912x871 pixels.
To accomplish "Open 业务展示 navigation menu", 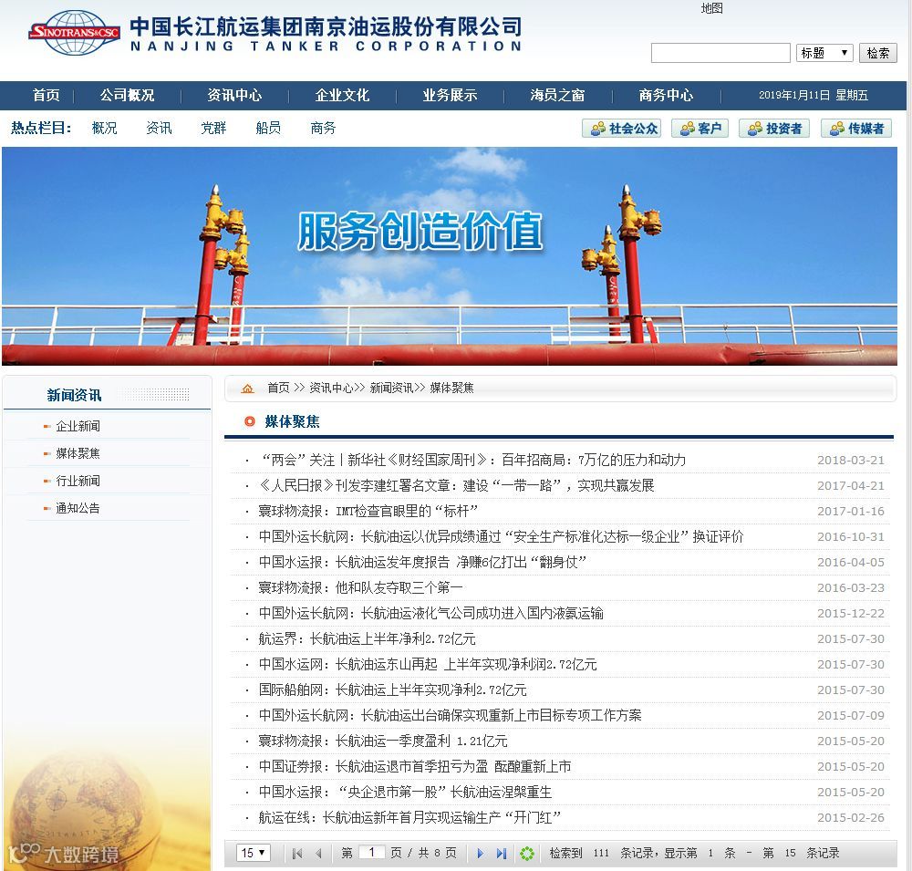I will click(x=450, y=95).
